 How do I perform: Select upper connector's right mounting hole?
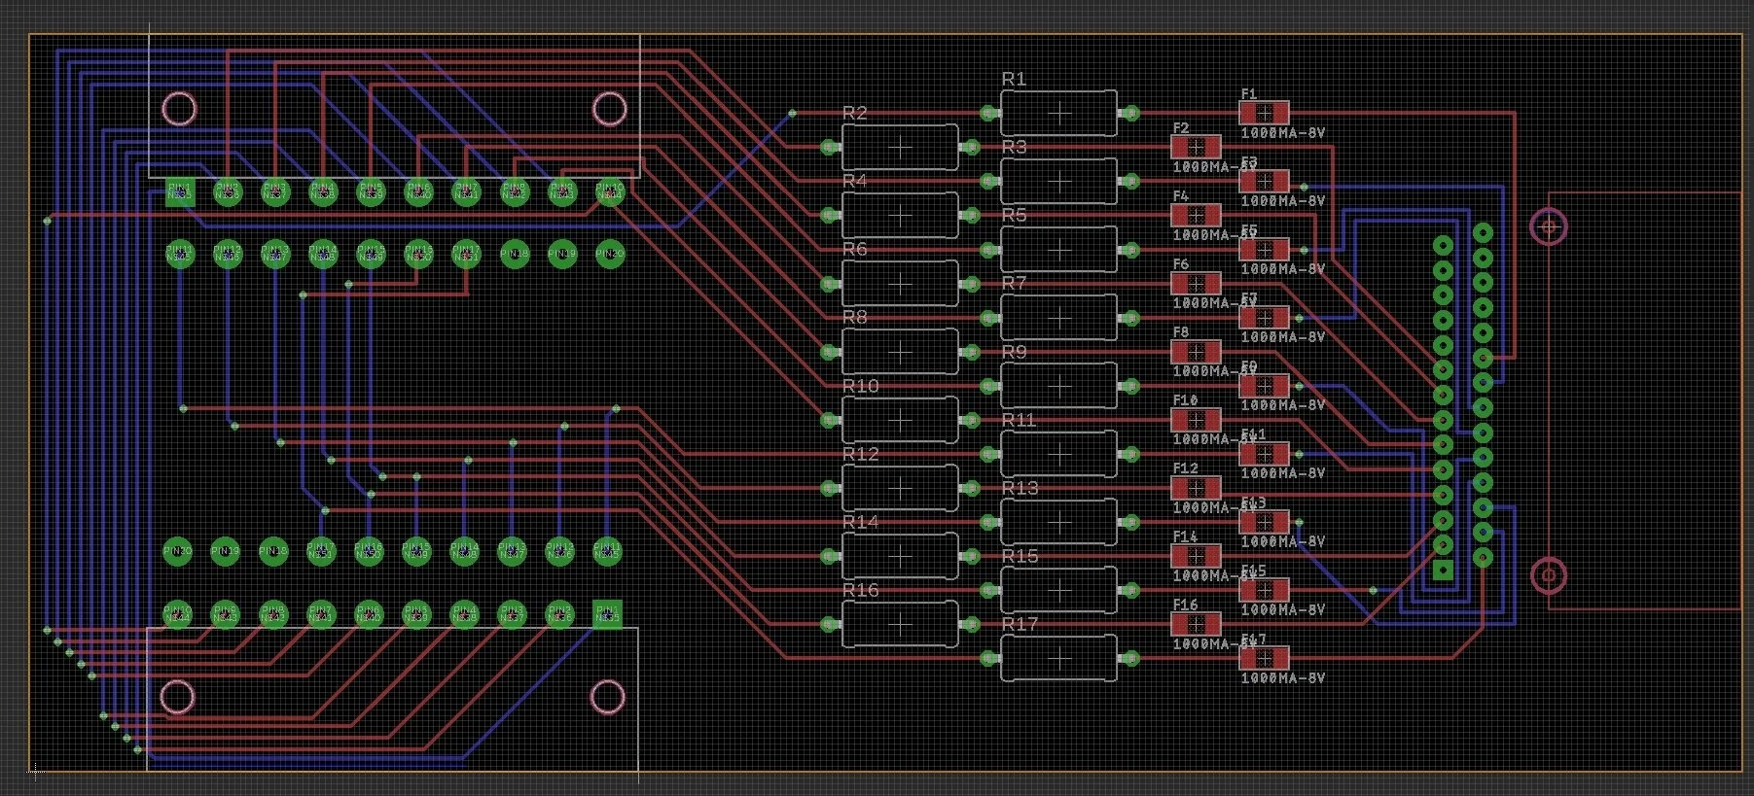click(x=610, y=109)
